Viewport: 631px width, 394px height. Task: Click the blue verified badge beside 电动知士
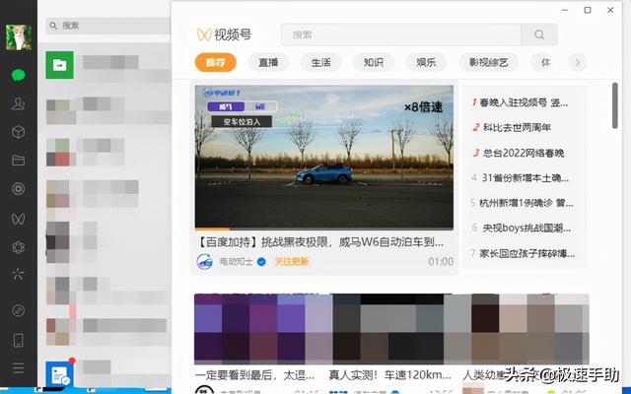click(261, 262)
